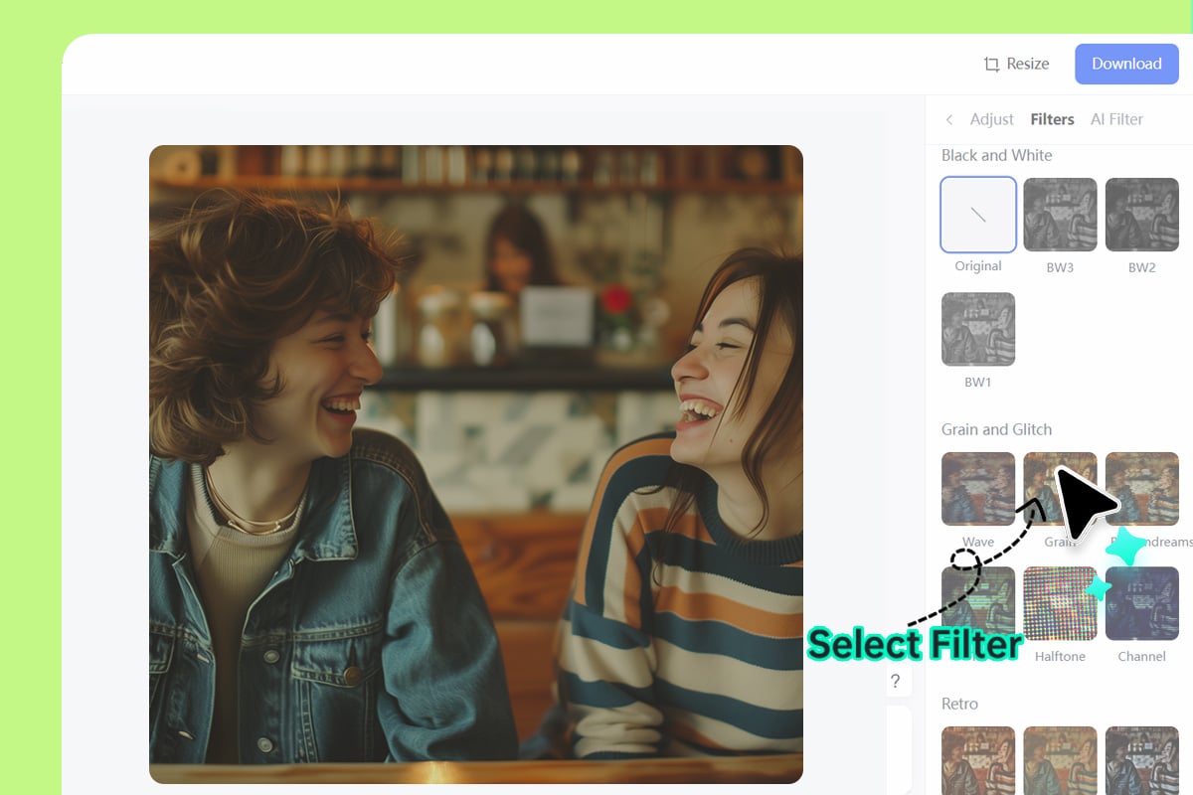Apply the BW3 filter thumbnail
This screenshot has width=1193, height=795.
click(1060, 215)
